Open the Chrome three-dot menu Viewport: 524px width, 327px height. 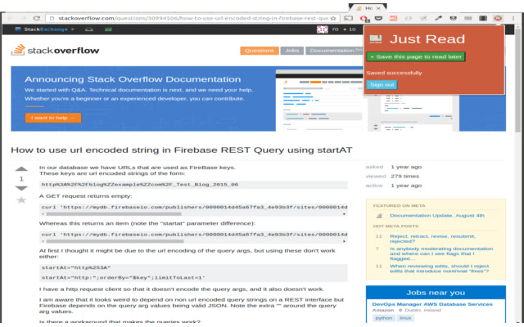(x=513, y=18)
